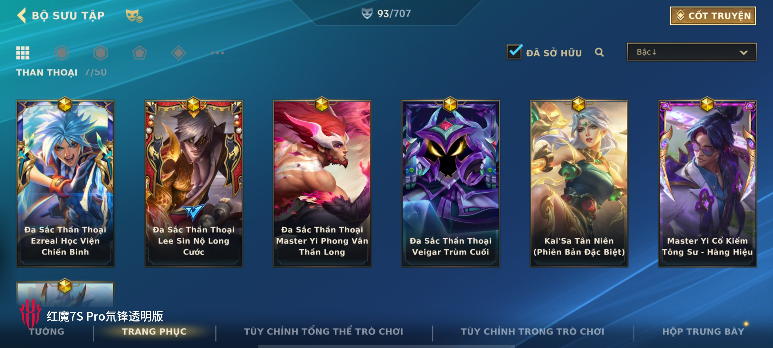Go back using the Bộ Sưu Tập arrow
Viewport: 773px width, 348px height.
22,15
